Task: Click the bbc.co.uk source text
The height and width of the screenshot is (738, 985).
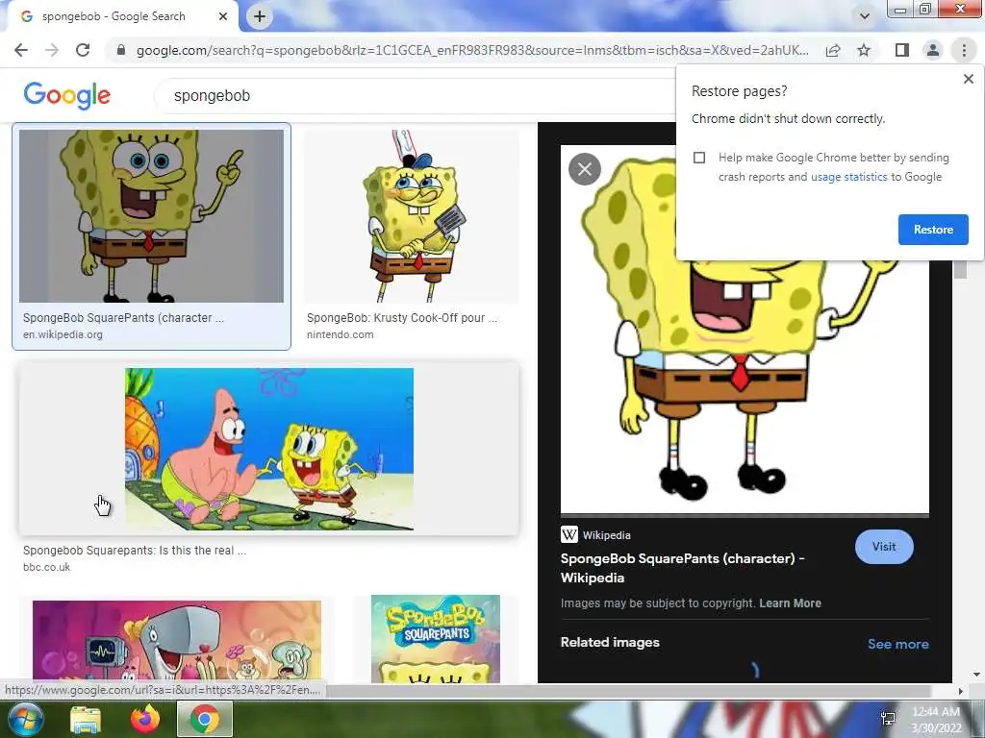Action: tap(46, 567)
